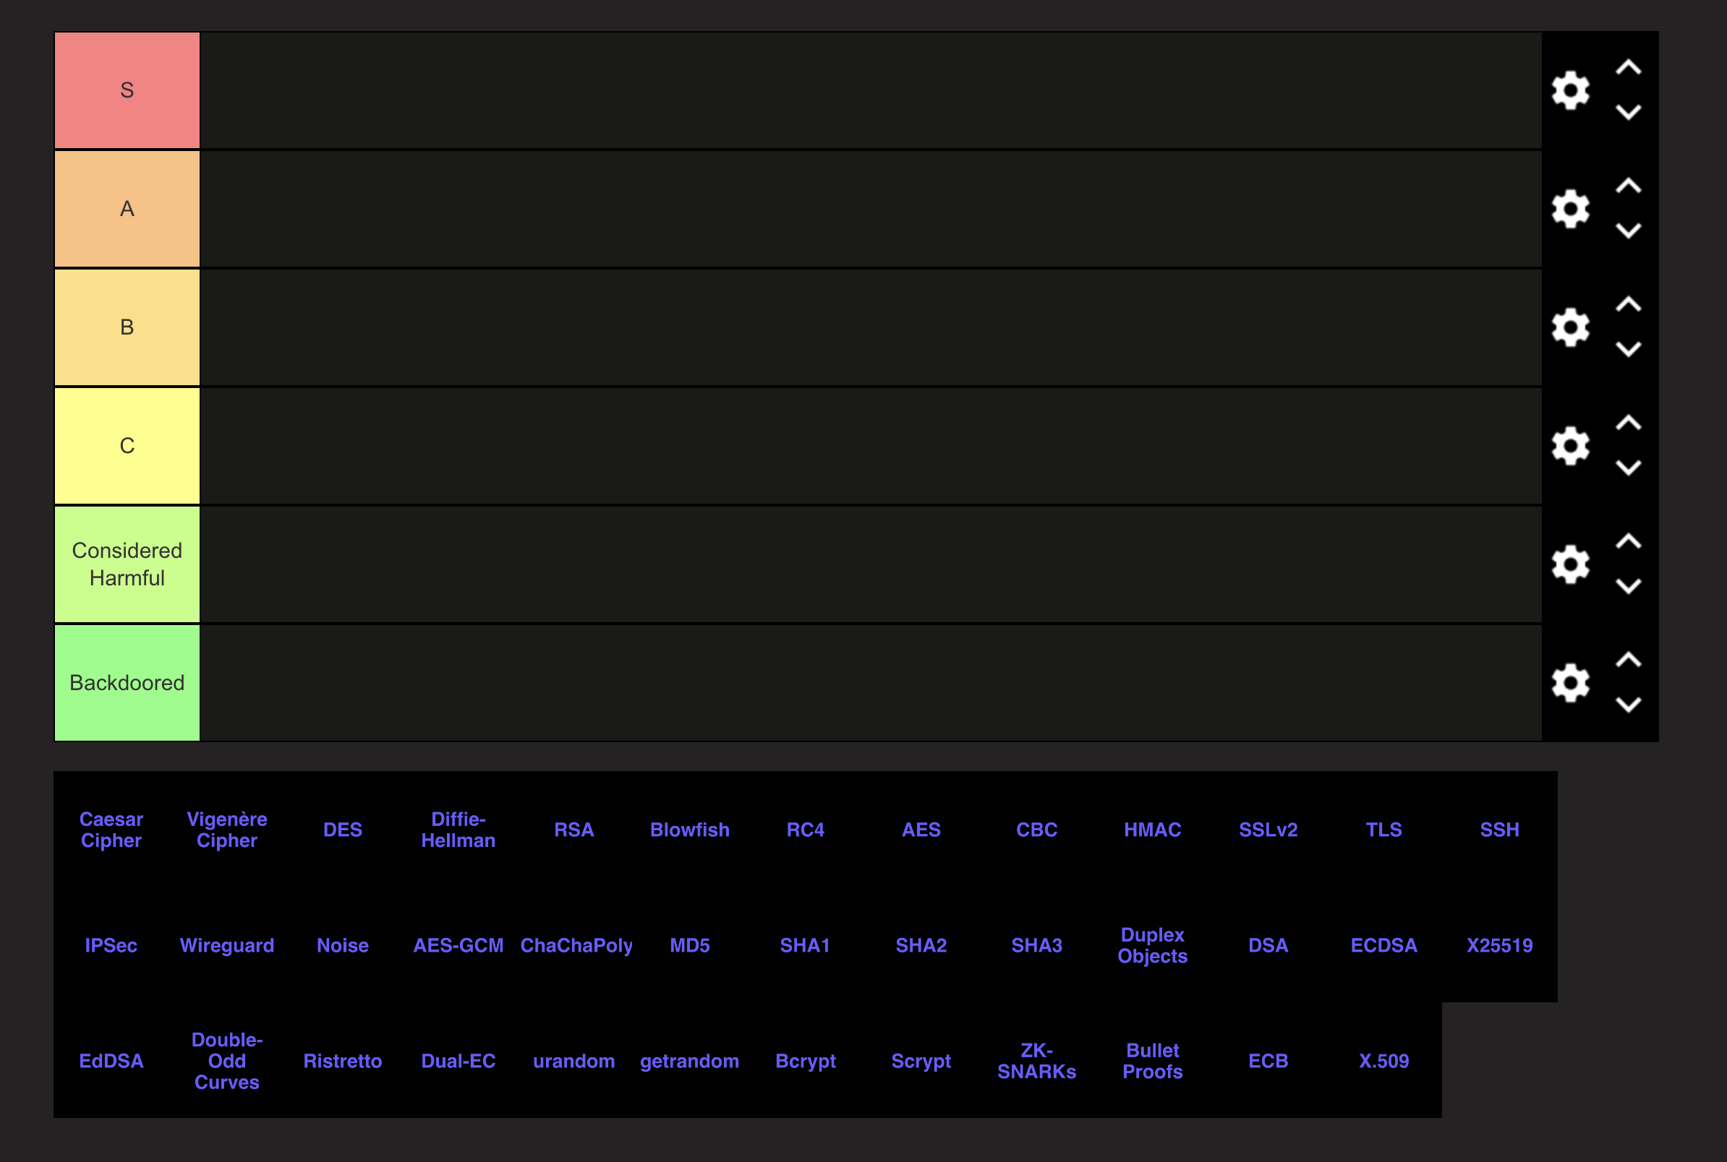The height and width of the screenshot is (1162, 1727).
Task: Open settings for the C tier
Action: coord(1570,446)
